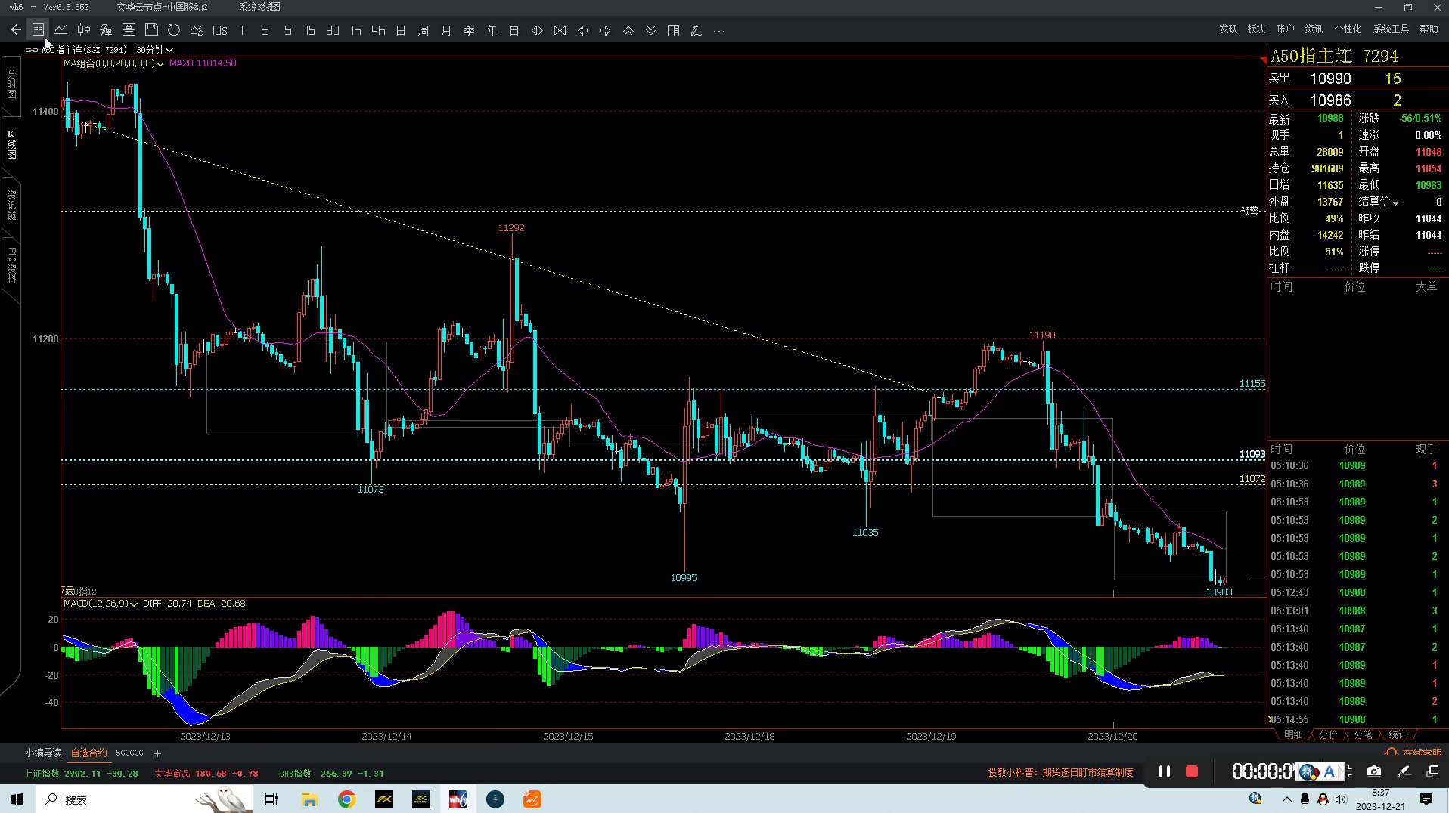Click the 小编导读 button
Viewport: 1449px width, 813px height.
pos(43,753)
